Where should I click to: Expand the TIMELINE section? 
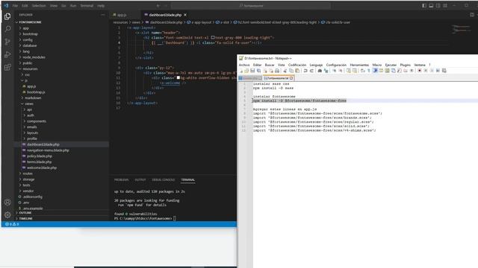[25, 218]
